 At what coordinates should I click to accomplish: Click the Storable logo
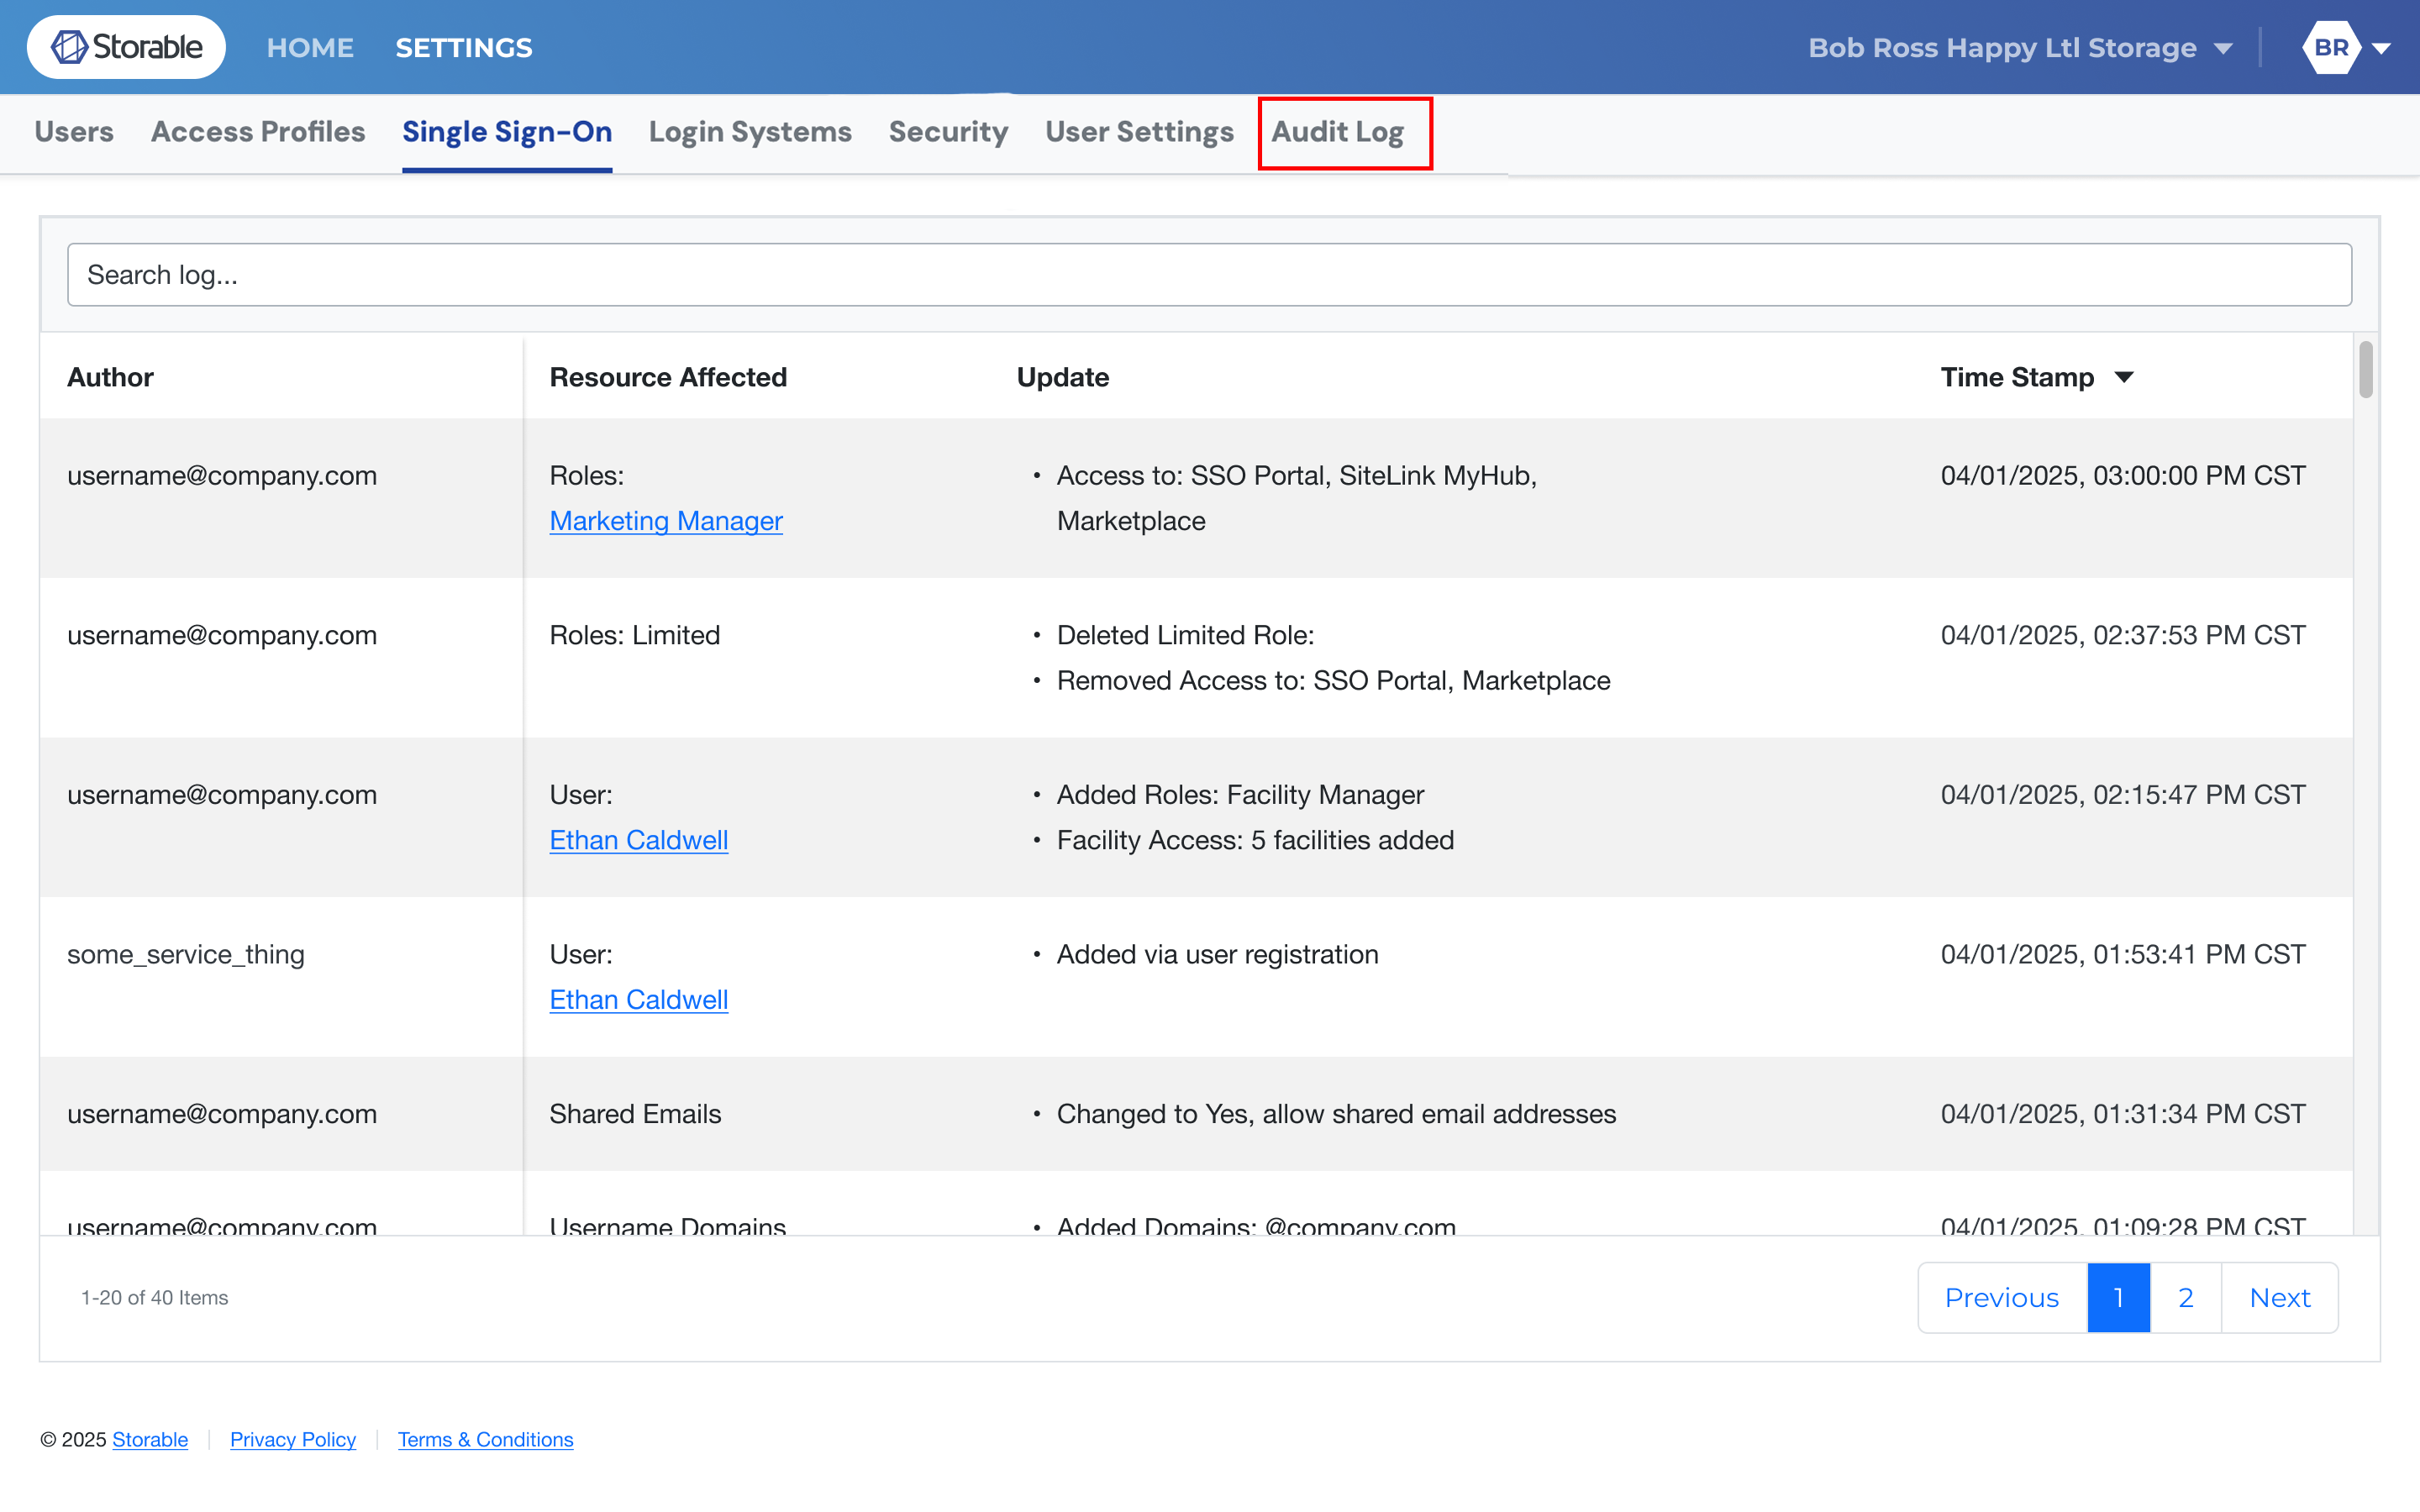pyautogui.click(x=126, y=47)
